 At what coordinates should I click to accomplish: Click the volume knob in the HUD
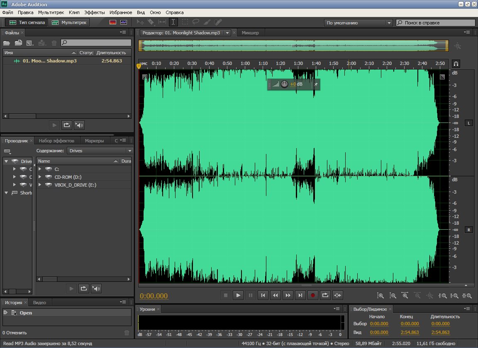click(x=284, y=84)
